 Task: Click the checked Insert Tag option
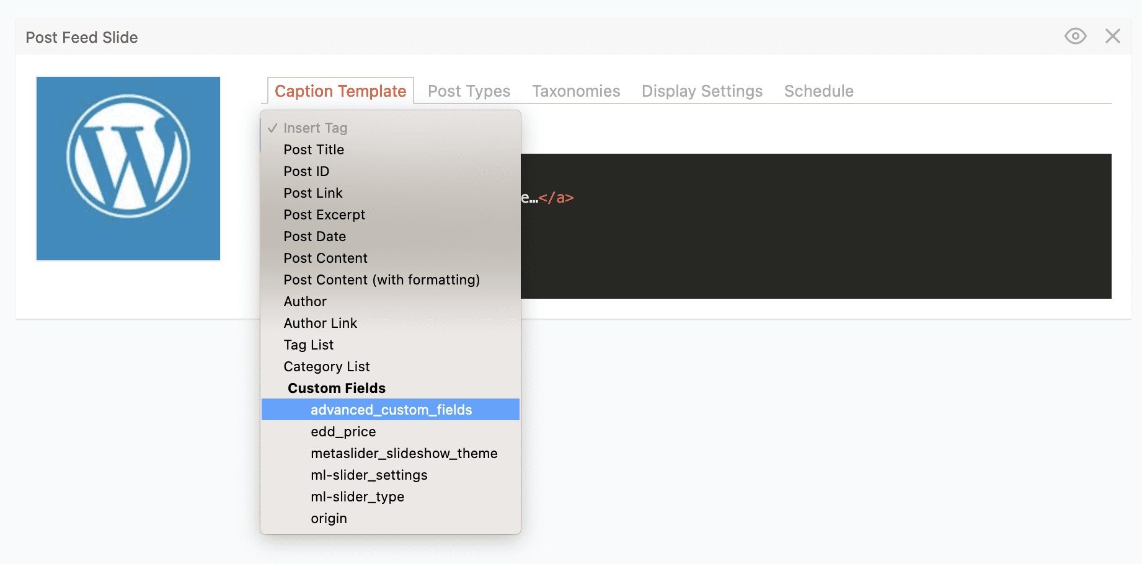point(315,128)
